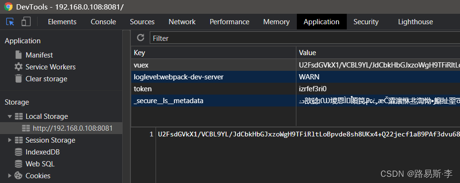Open the Performance tab
460x183 pixels.
coord(229,22)
